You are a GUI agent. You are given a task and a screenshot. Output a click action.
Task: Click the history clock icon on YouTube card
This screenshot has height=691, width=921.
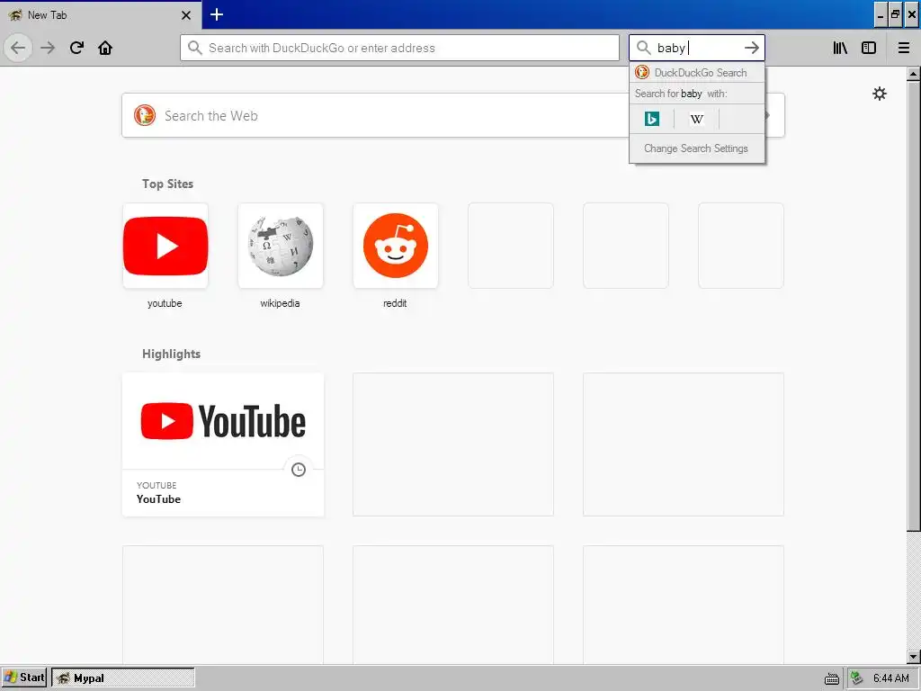(x=299, y=470)
